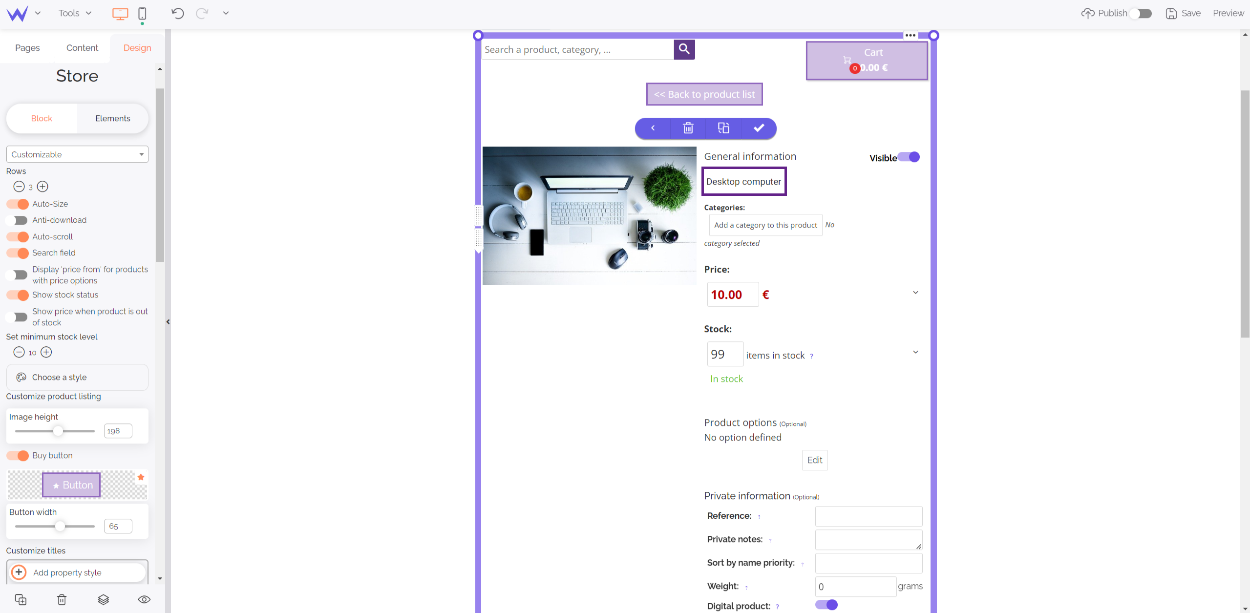This screenshot has height=613, width=1250.
Task: Switch to desktop view icon
Action: tap(120, 13)
